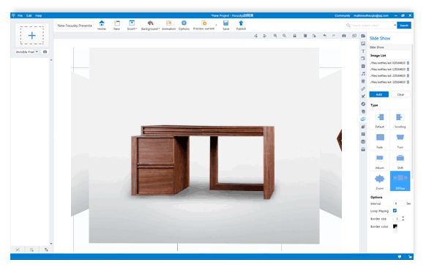The image size is (426, 265).
Task: Click the Add image button
Action: [x=378, y=94]
